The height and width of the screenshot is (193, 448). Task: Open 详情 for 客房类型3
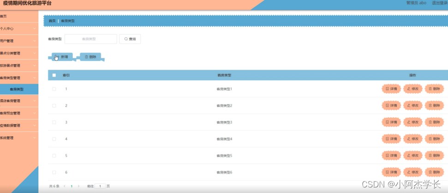[391, 122]
